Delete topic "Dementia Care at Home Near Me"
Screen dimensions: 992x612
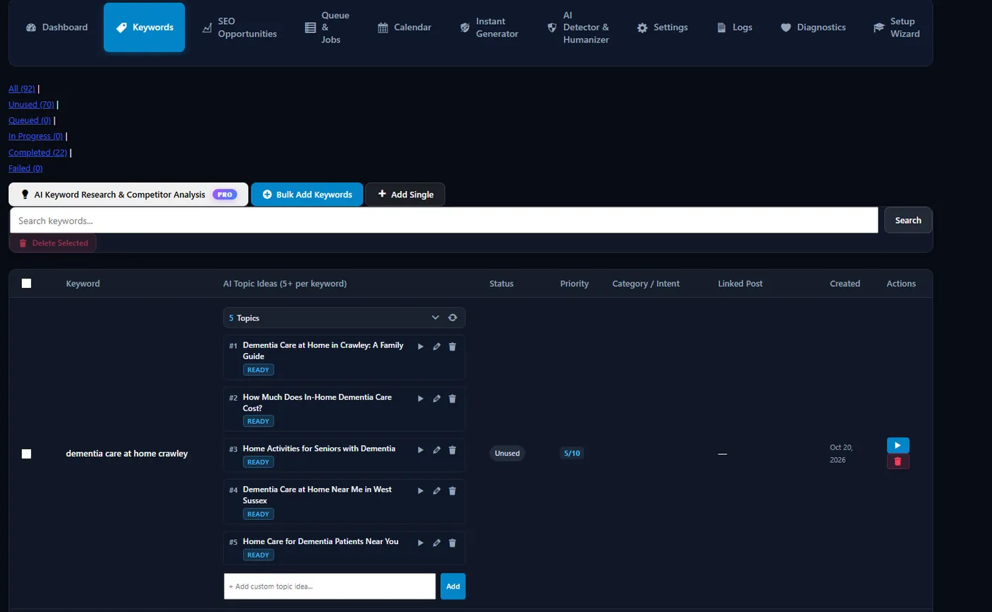pos(453,491)
